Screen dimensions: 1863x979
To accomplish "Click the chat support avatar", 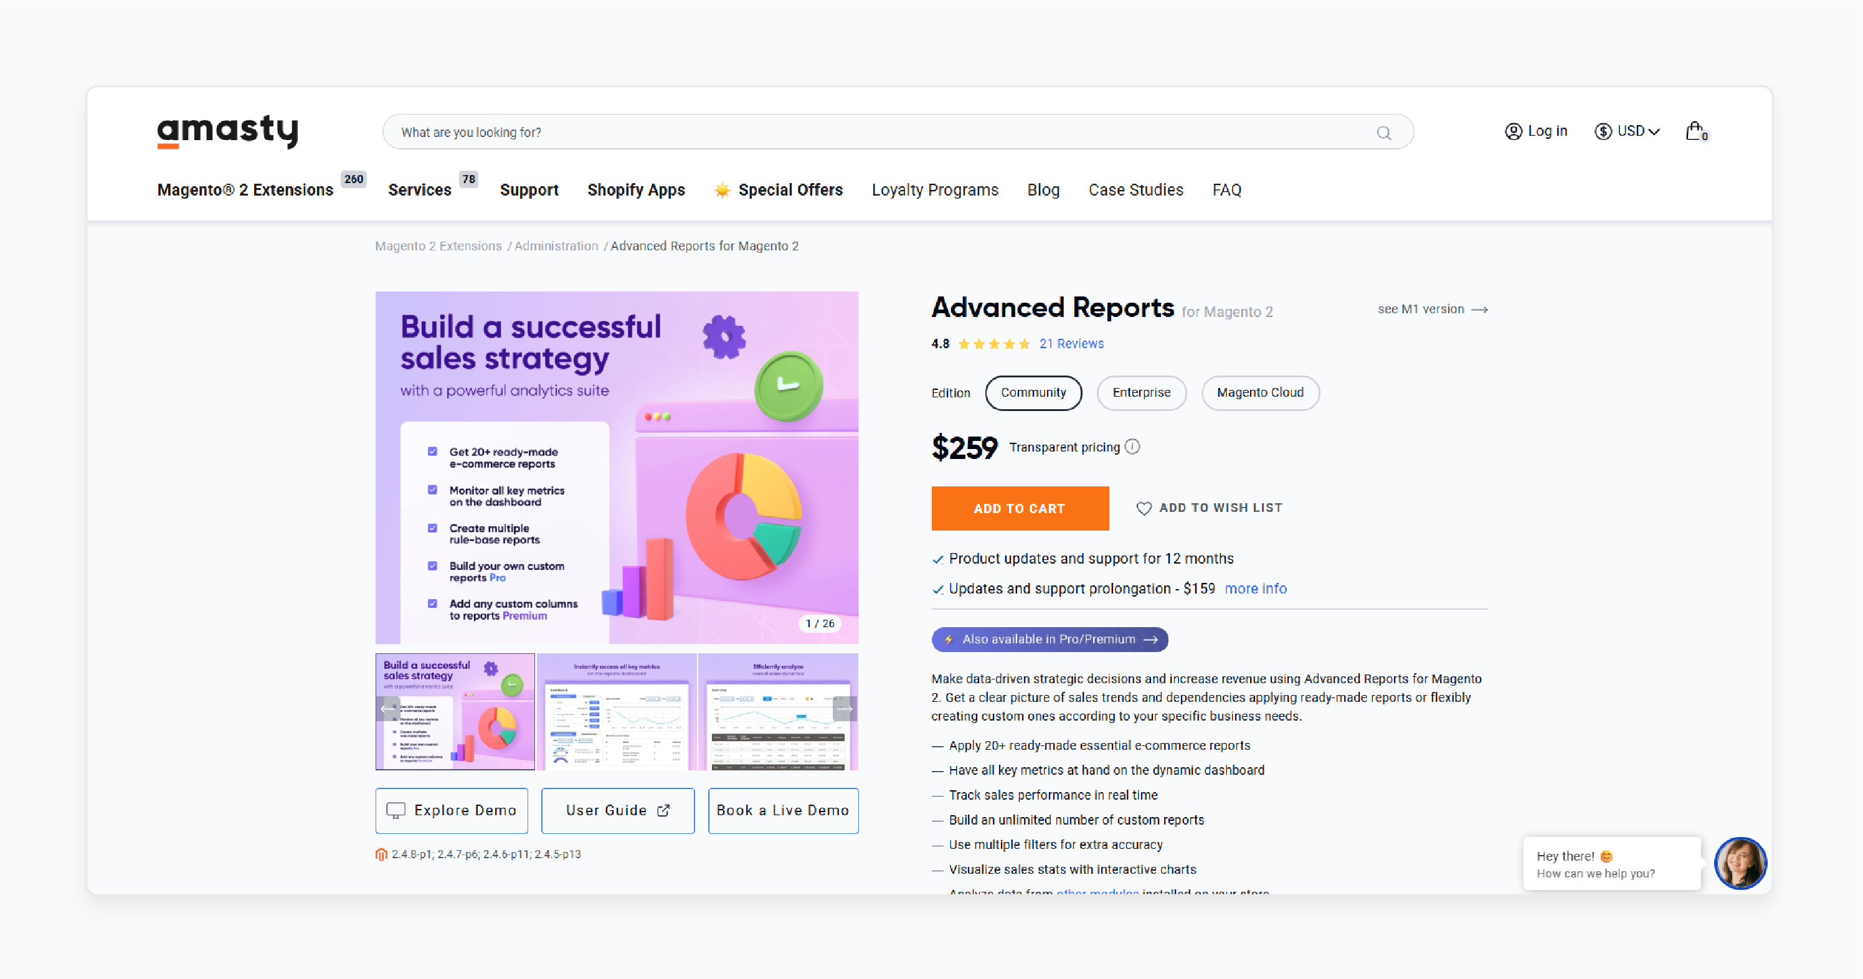I will coord(1740,863).
